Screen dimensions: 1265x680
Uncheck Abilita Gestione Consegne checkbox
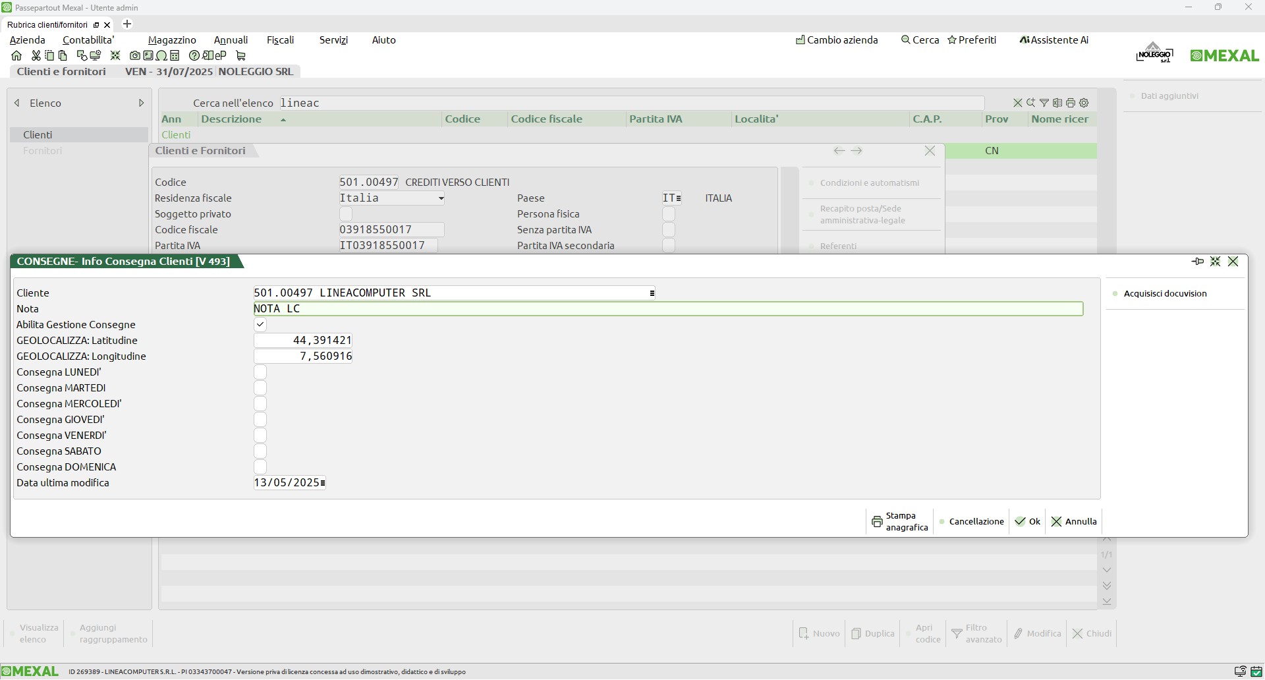click(x=260, y=324)
